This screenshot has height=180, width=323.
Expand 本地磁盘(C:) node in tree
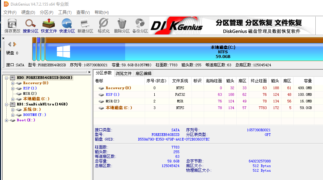13,99
